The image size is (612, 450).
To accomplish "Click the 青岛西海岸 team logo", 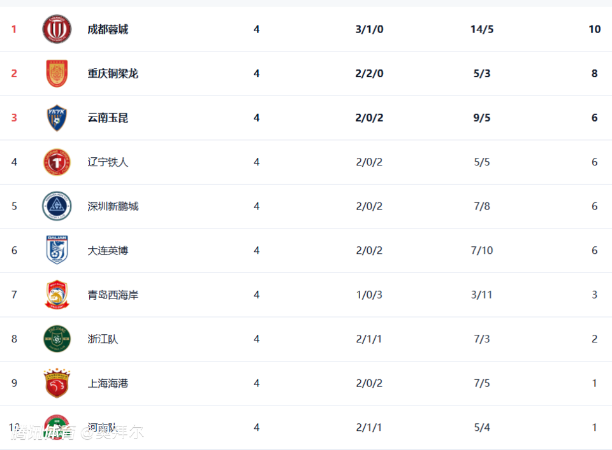I will (57, 295).
